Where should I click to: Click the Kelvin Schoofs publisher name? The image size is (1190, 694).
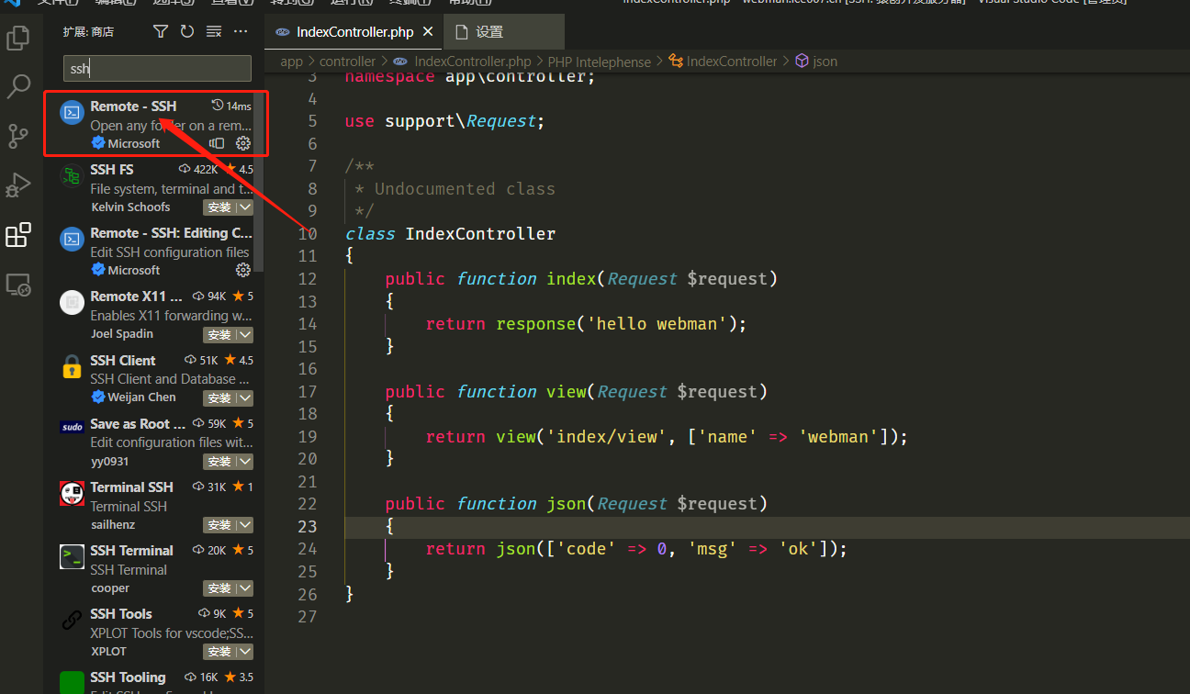130,207
